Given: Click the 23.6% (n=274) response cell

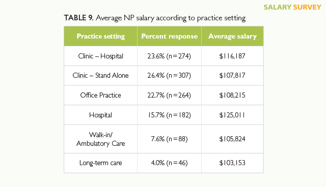Looking at the screenshot, I should click(170, 56).
